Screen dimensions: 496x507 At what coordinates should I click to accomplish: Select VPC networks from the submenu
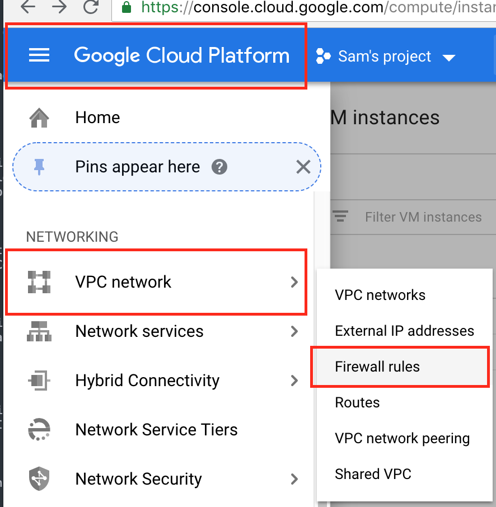click(380, 295)
